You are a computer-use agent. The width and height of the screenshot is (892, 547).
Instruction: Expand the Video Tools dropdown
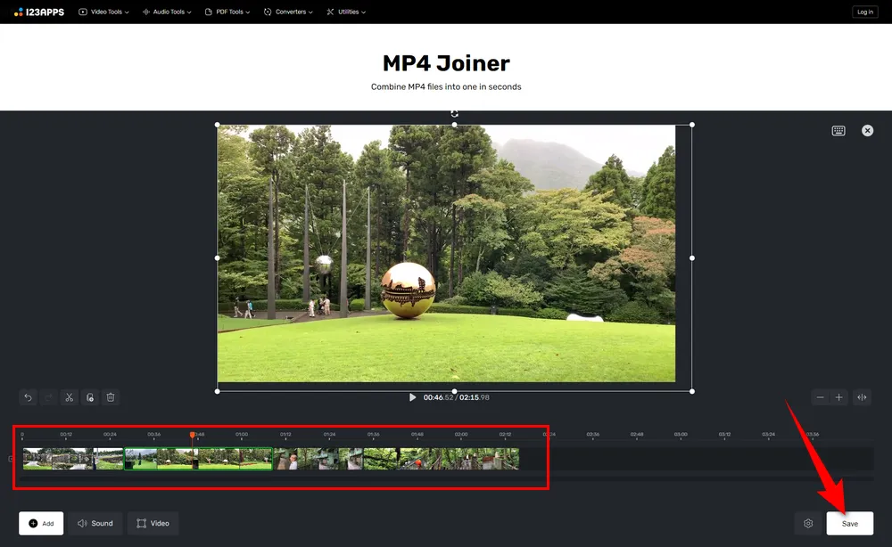[103, 12]
